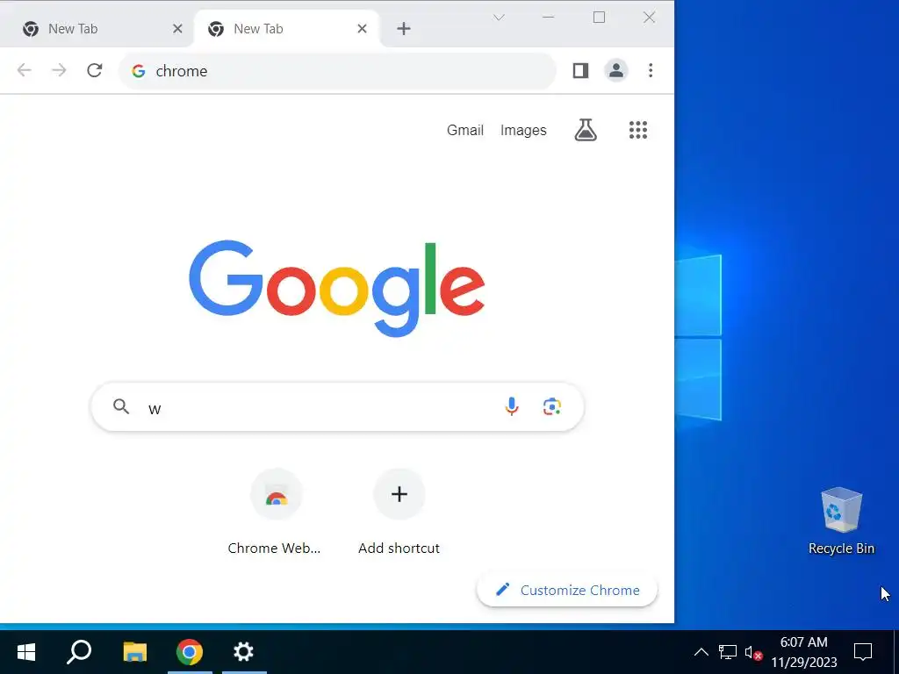Minimize the Chrome window

[x=548, y=18]
